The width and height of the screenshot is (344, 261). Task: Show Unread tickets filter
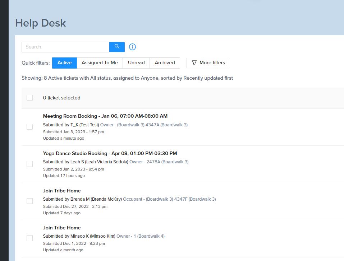(x=136, y=63)
